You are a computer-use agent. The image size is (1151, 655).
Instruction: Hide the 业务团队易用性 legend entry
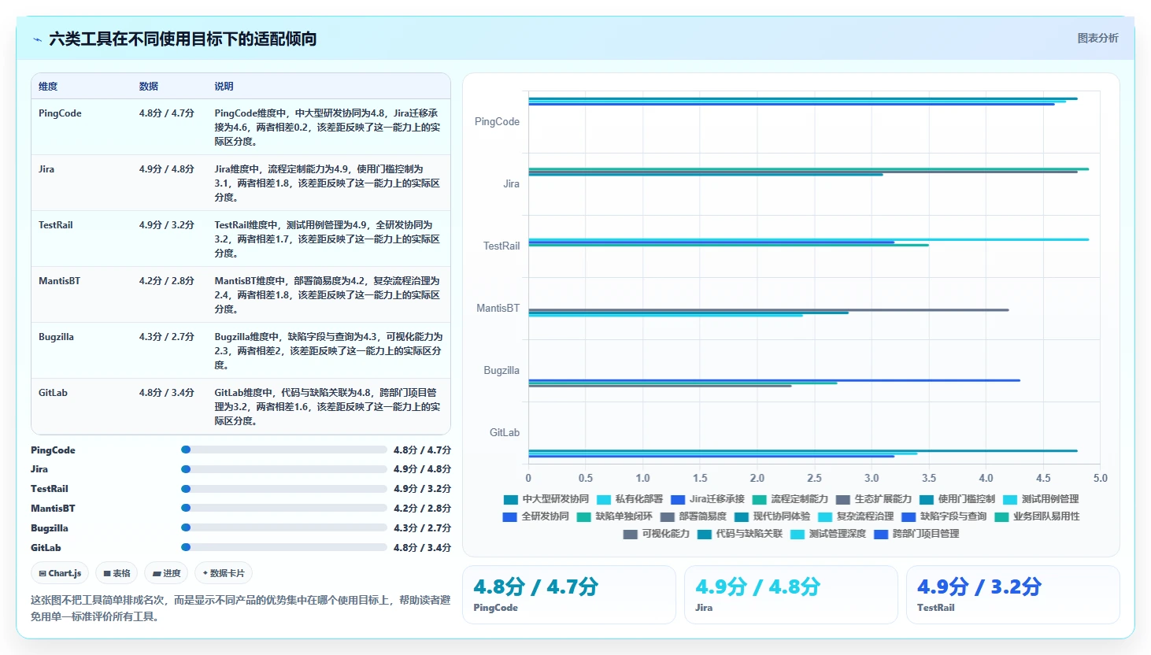pyautogui.click(x=1037, y=516)
